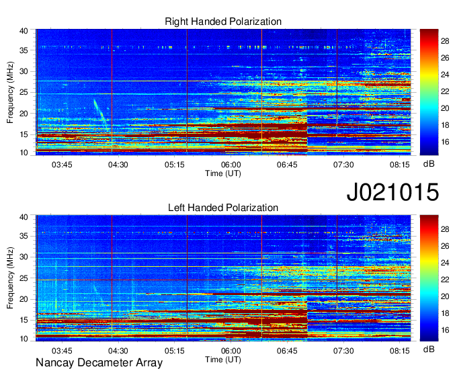Click the 07:30 time tick of Right Handed plot
The width and height of the screenshot is (457, 371).
click(x=343, y=165)
